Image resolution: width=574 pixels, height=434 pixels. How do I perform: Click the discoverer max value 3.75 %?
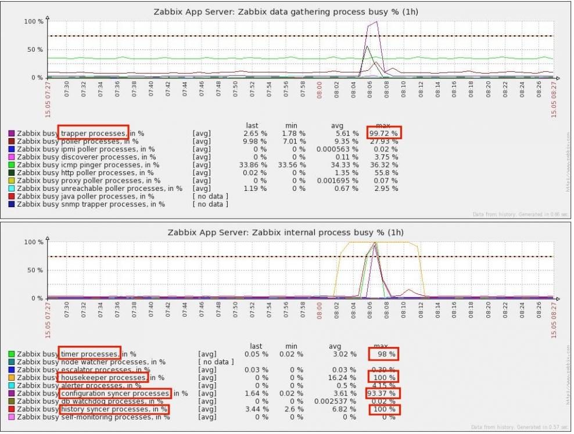click(x=386, y=157)
